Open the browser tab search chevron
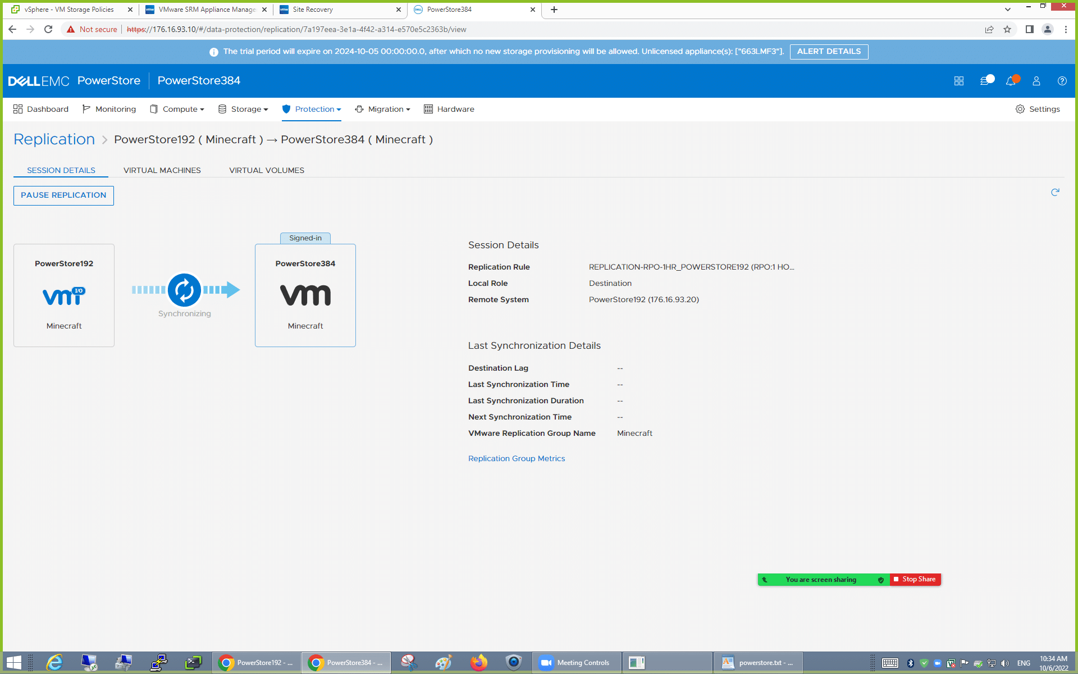1078x674 pixels. (1008, 10)
